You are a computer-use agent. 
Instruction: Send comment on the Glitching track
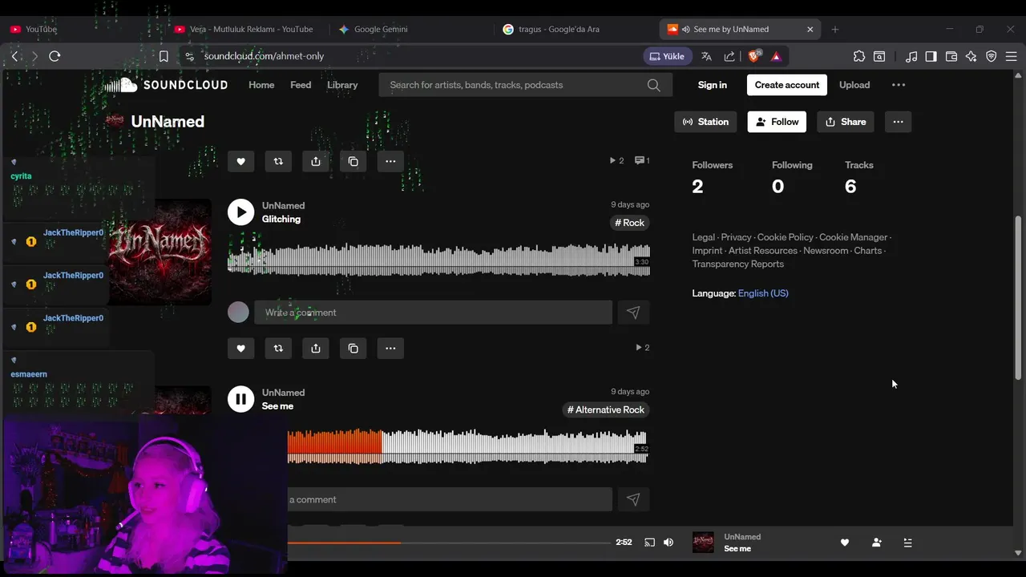click(x=633, y=313)
